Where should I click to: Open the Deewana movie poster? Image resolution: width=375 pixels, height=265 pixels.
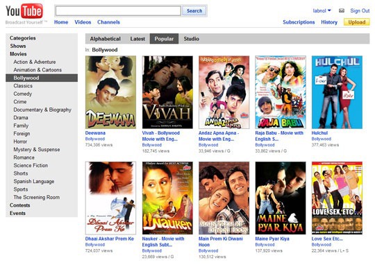110,92
